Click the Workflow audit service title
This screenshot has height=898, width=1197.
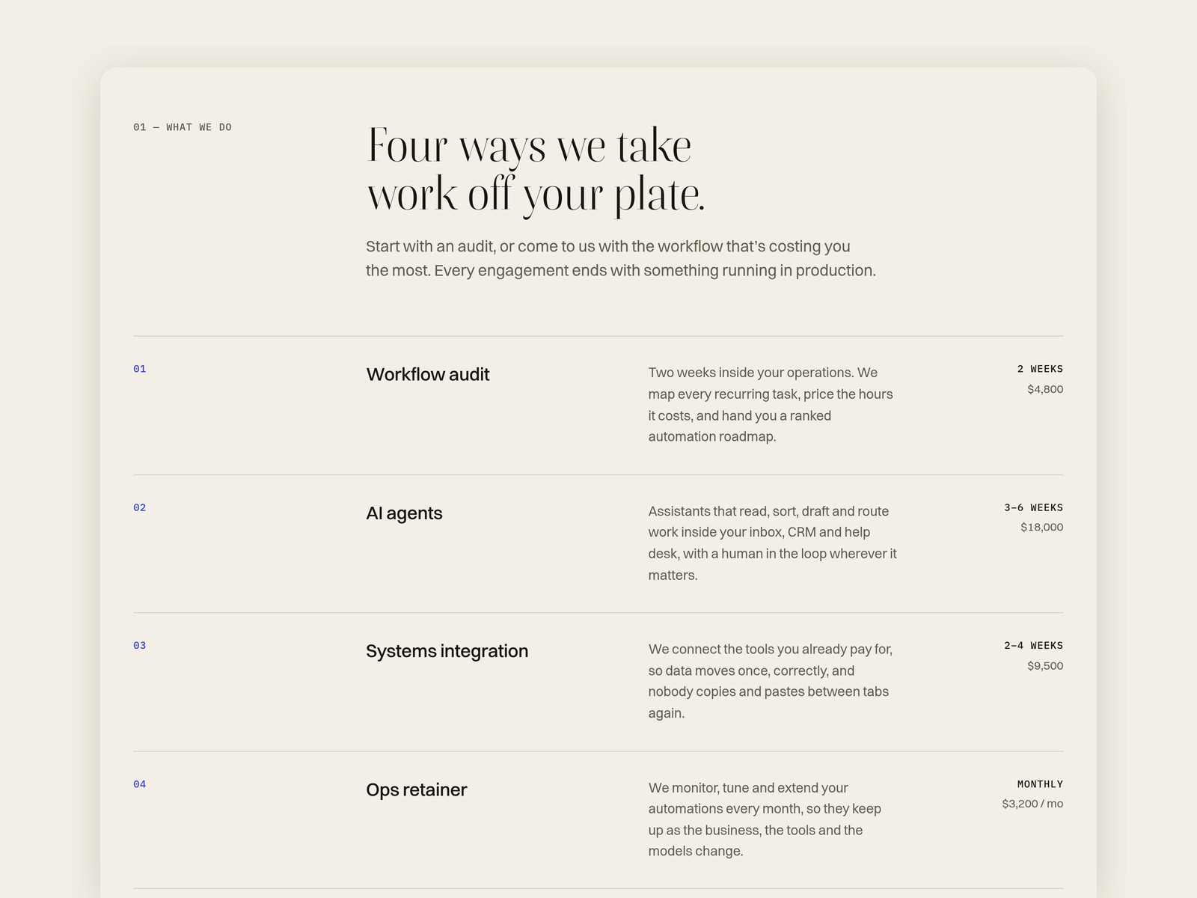click(x=427, y=374)
